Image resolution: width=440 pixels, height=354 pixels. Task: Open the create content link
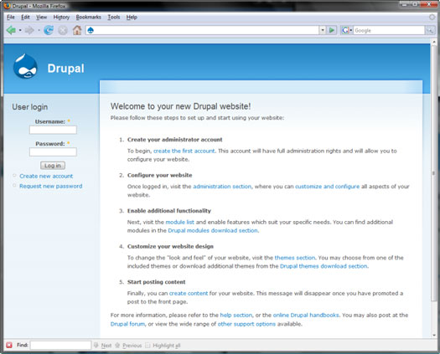click(x=189, y=293)
